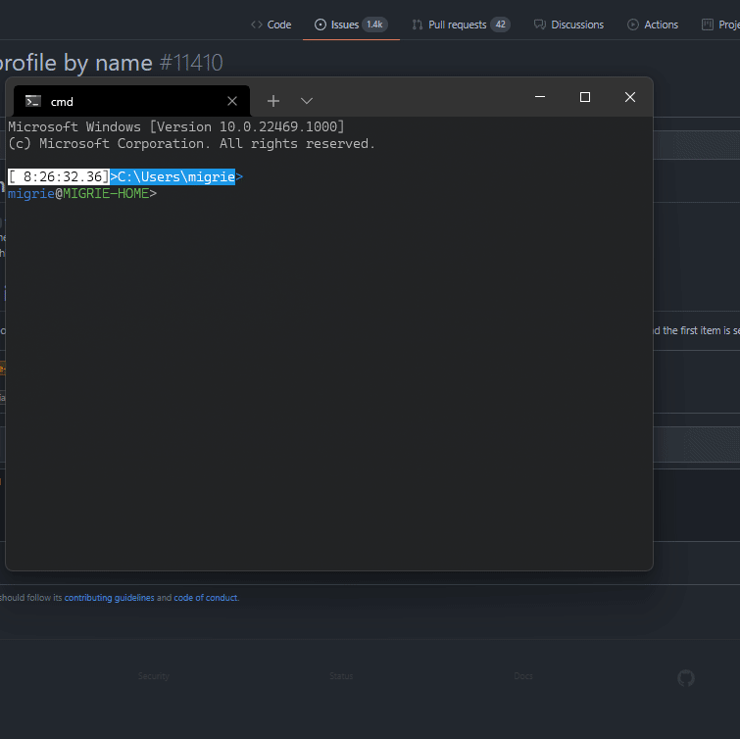Open the Docs footer link
This screenshot has width=740, height=739.
(x=523, y=675)
